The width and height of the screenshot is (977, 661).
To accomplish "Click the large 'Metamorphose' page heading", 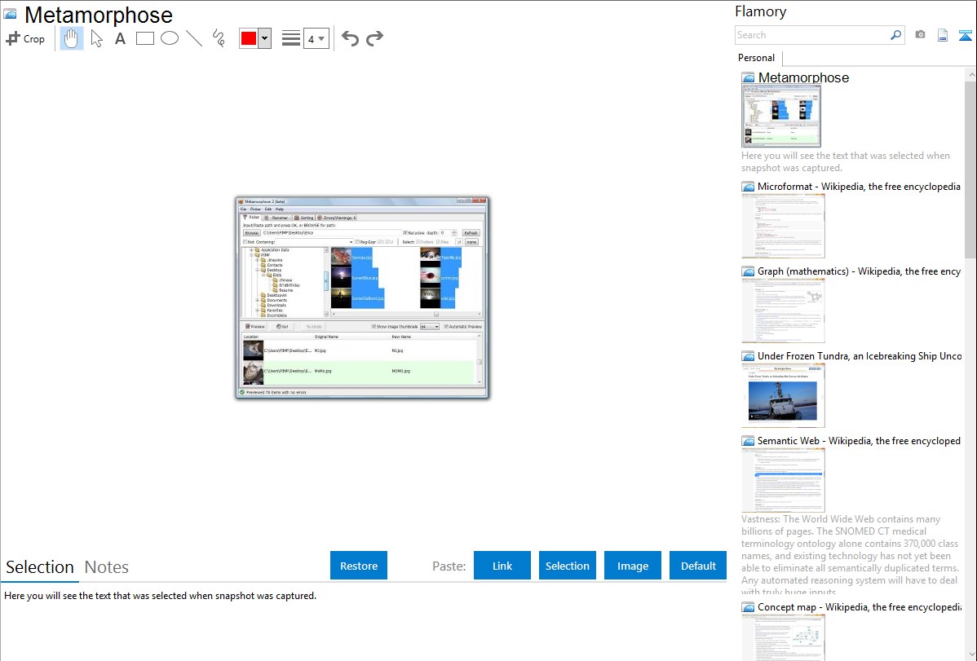I will pyautogui.click(x=99, y=15).
